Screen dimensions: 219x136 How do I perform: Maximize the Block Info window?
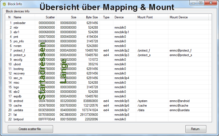coord(200,3)
